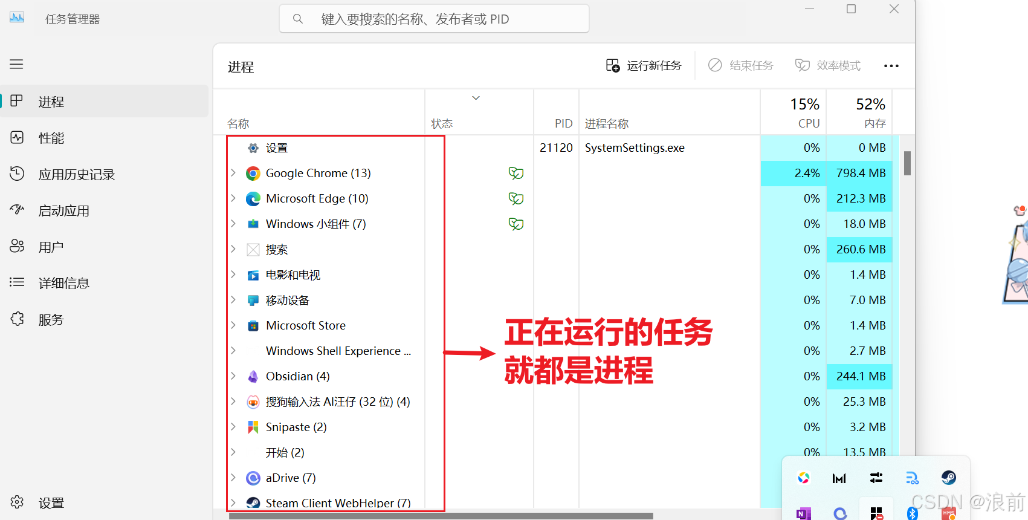Expand the Windows 小组件 (7) group
This screenshot has height=520, width=1028.
[x=233, y=224]
